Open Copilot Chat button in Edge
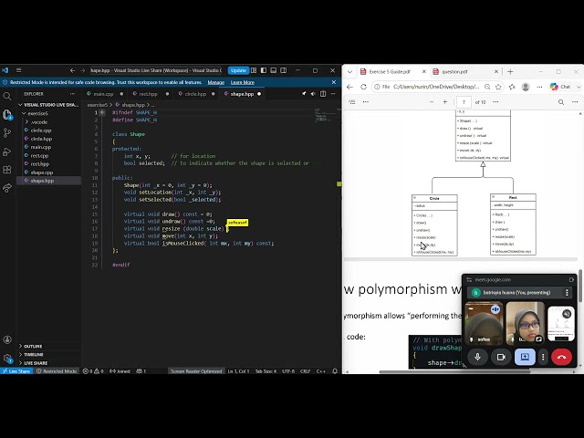The width and height of the screenshot is (584, 438). [561, 87]
